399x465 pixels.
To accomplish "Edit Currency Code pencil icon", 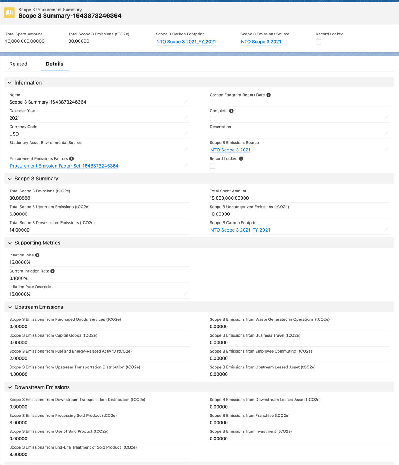I will tap(186, 134).
